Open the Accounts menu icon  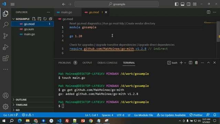[5, 95]
